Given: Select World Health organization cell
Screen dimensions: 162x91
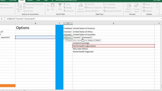Looking at the screenshot, I should (113, 46).
